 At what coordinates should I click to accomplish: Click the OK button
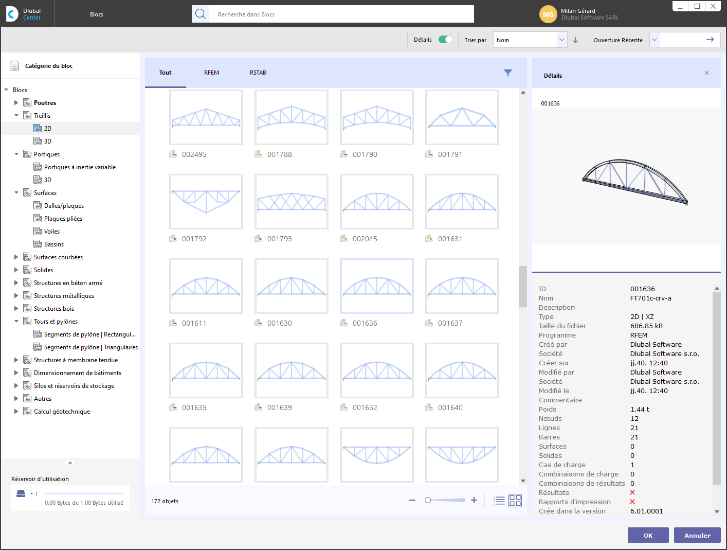[648, 535]
